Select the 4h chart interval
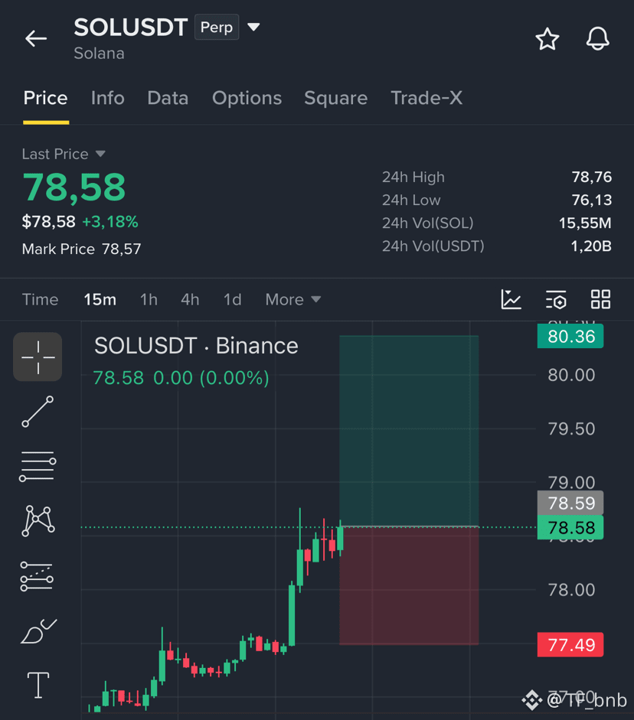The height and width of the screenshot is (720, 634). [190, 299]
